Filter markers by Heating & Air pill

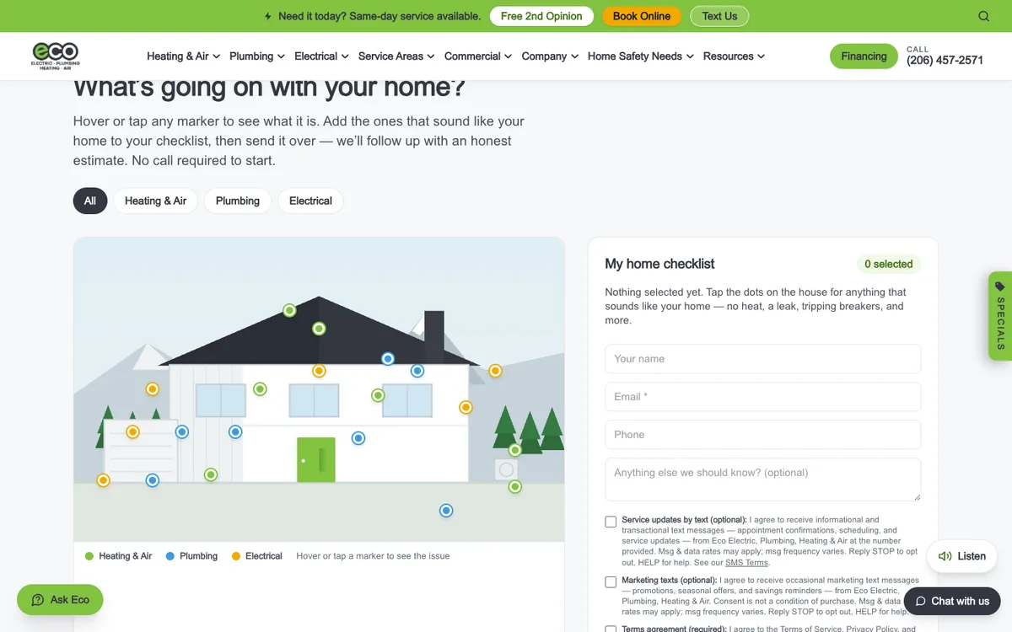pos(156,201)
